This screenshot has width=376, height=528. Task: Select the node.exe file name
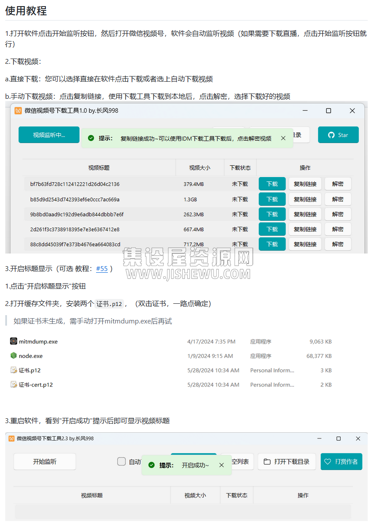31,356
